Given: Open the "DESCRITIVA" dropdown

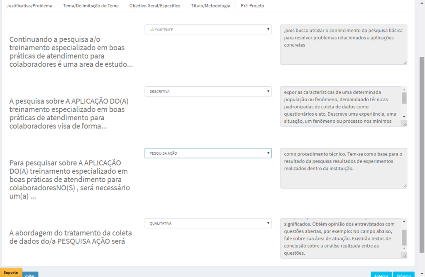Looking at the screenshot, I should 208,91.
